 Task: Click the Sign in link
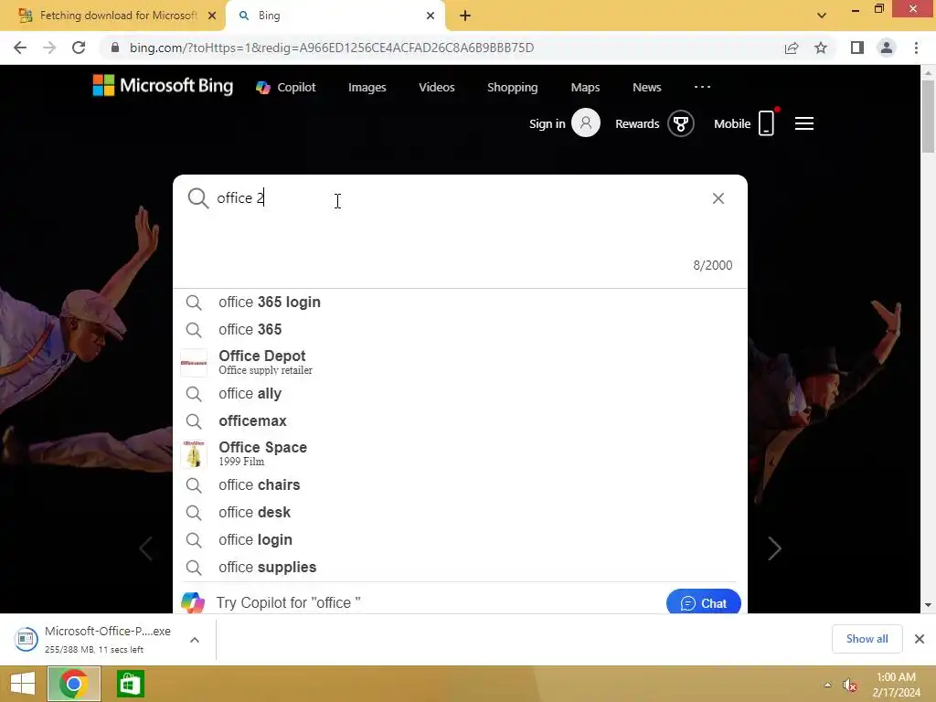coord(547,123)
